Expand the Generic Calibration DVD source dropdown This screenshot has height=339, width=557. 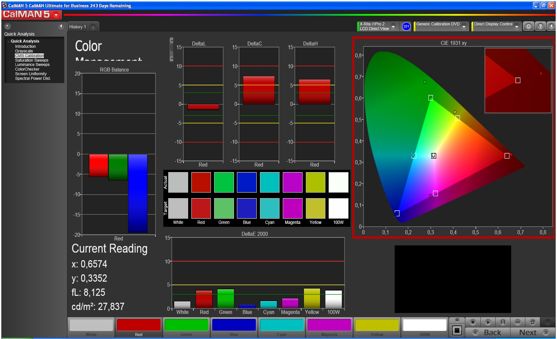tap(464, 27)
